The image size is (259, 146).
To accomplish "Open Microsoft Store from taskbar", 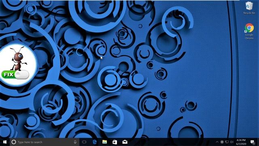I will point(115,142).
